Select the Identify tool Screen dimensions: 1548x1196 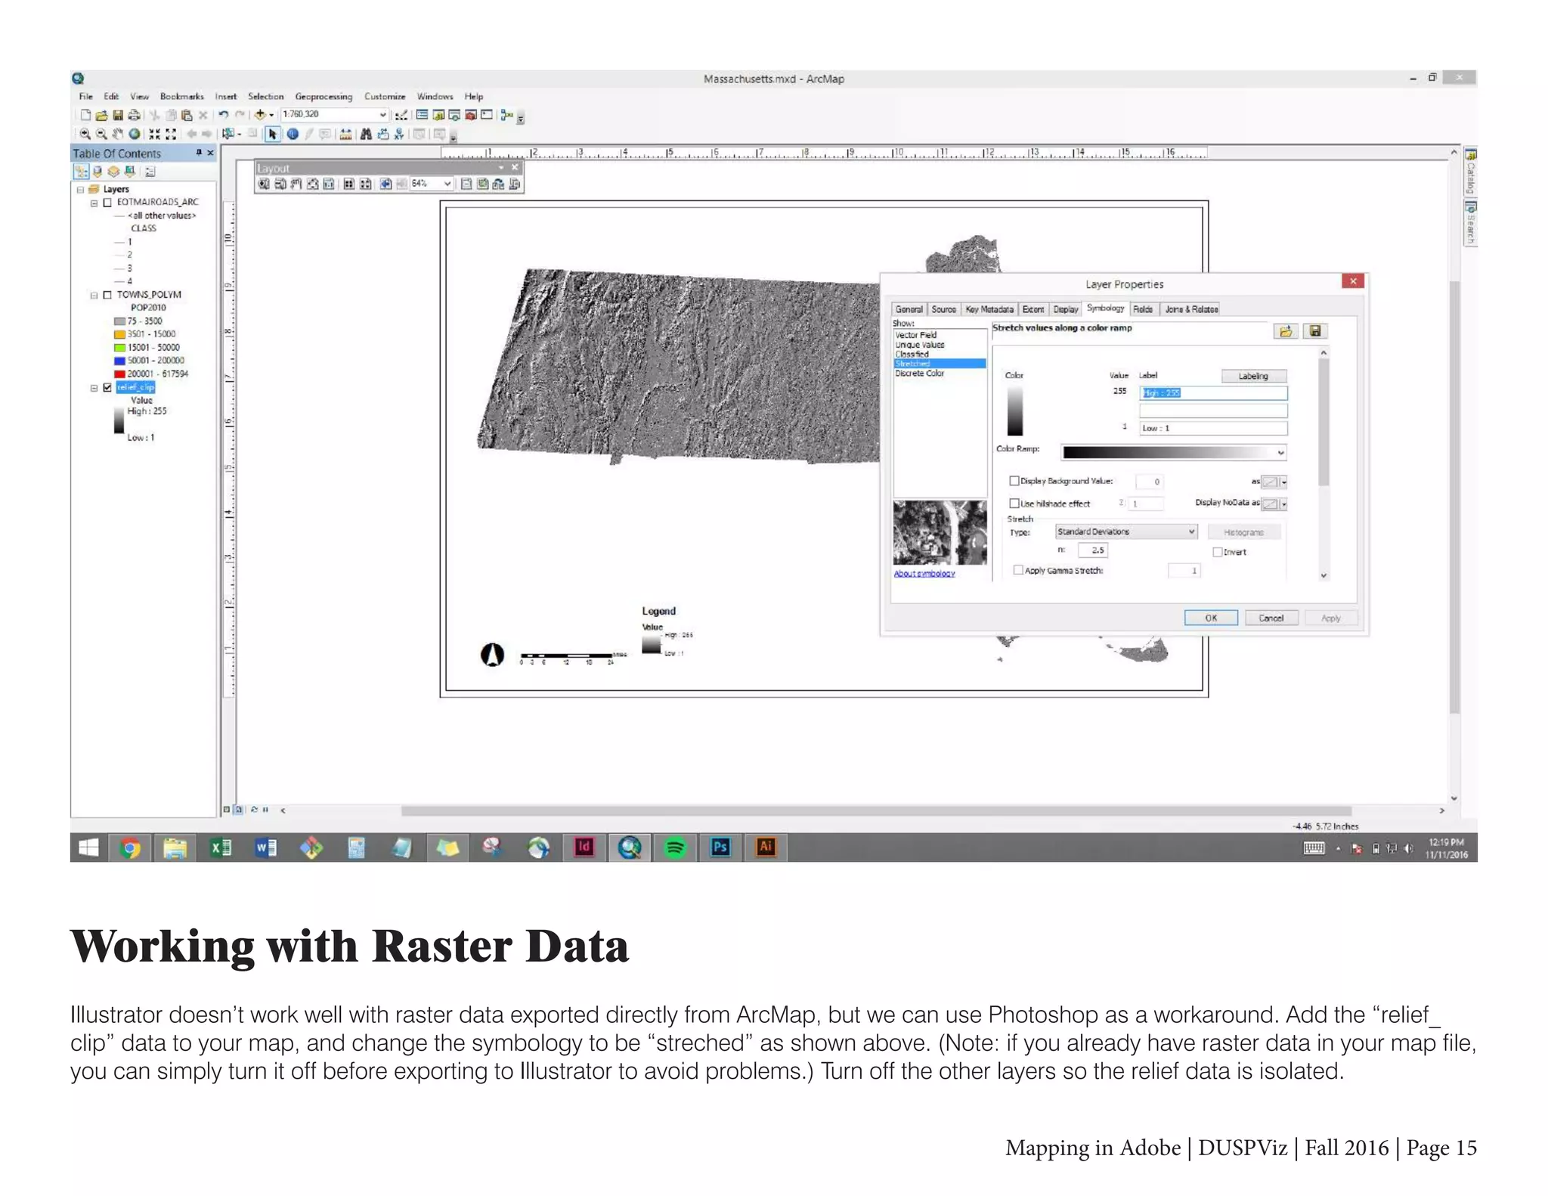click(x=293, y=135)
